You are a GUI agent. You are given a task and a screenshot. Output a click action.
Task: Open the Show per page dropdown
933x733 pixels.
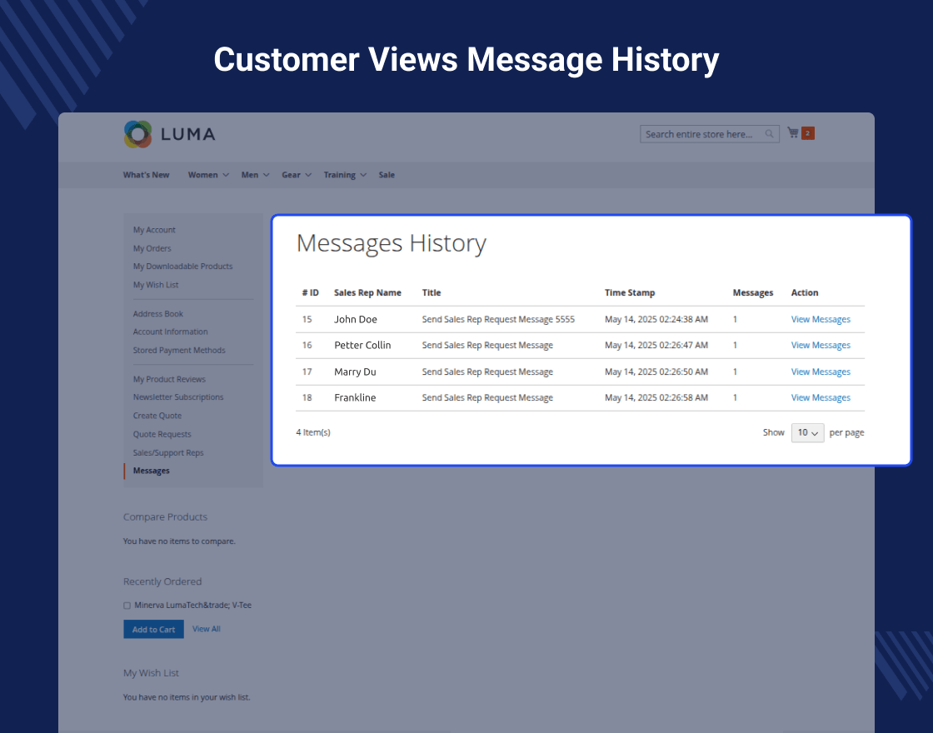click(807, 432)
